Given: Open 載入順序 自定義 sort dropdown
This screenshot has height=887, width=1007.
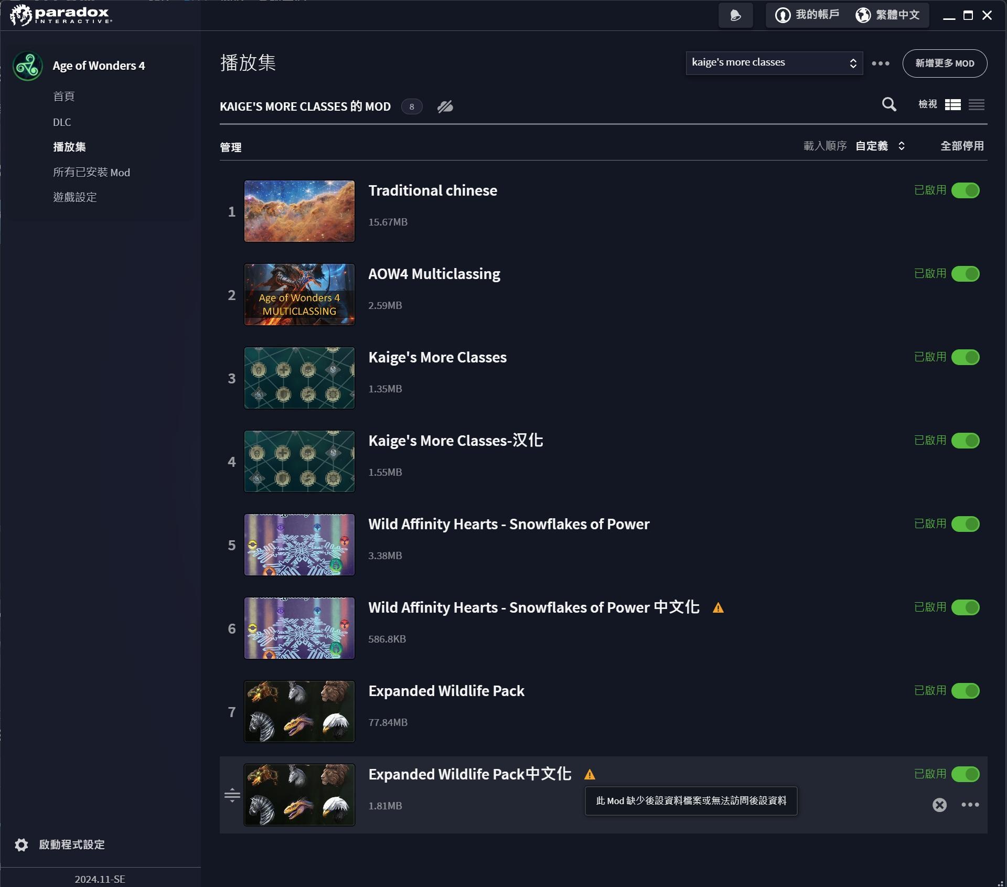Looking at the screenshot, I should tap(880, 146).
